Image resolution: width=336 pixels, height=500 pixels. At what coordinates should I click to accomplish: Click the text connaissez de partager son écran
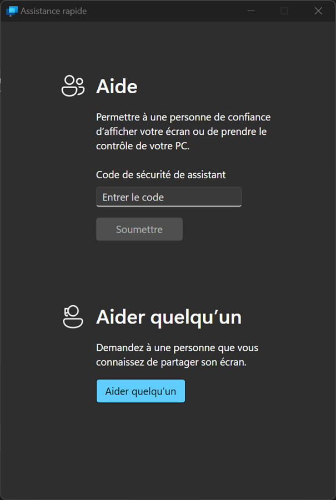[x=172, y=362]
